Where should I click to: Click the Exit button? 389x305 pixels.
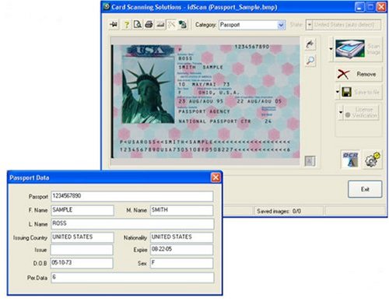(x=365, y=189)
